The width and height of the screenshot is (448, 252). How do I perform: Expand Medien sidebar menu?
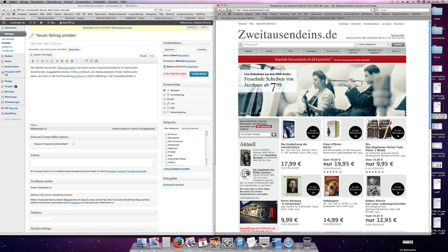point(7,56)
